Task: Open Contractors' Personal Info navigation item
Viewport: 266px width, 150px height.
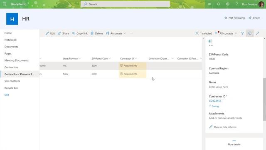Action: 20,74
